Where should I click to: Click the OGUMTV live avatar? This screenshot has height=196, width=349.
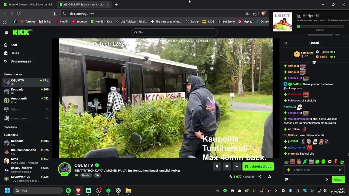click(x=65, y=169)
